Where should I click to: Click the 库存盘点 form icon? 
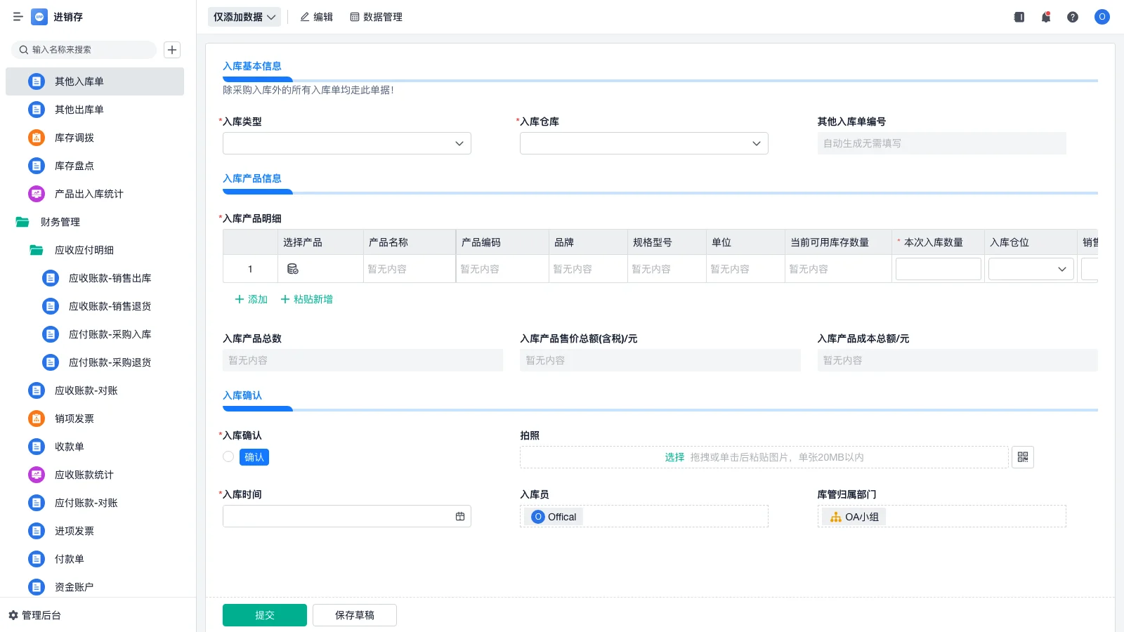click(37, 166)
